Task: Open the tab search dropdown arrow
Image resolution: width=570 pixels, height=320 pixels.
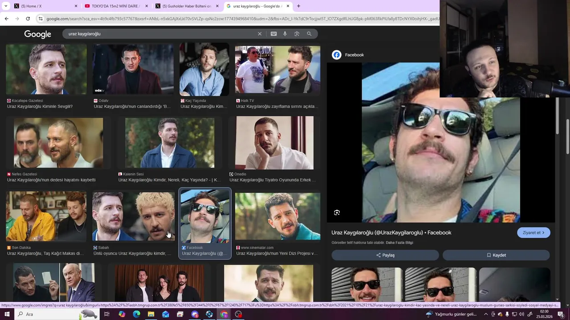Action: (x=6, y=6)
